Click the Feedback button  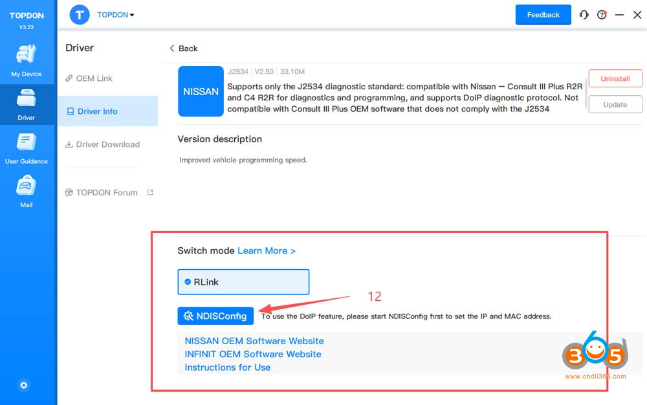click(543, 15)
